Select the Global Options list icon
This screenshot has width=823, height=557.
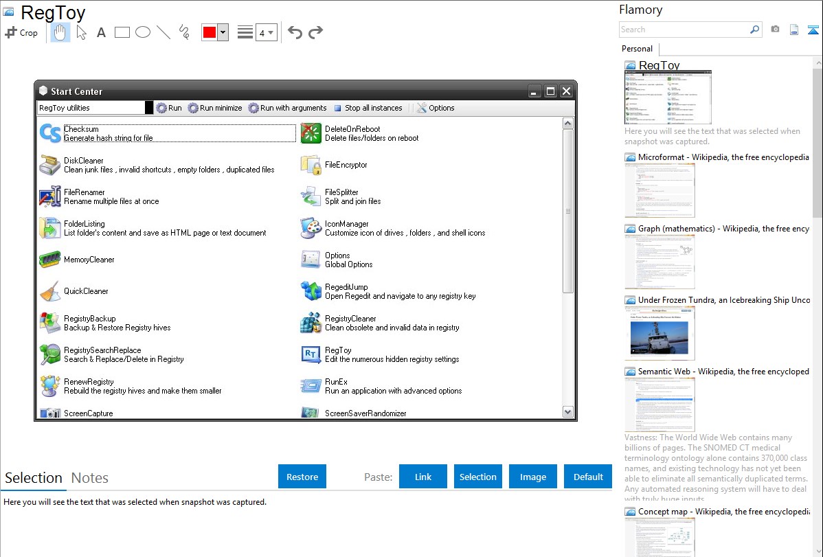pos(311,260)
